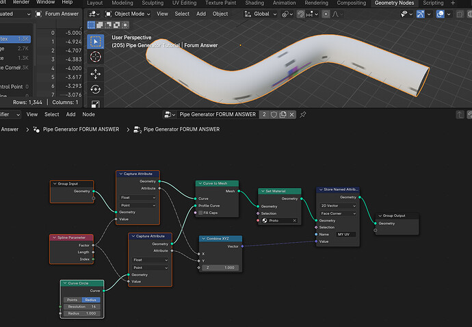Open the node editor Node menu

click(x=88, y=114)
